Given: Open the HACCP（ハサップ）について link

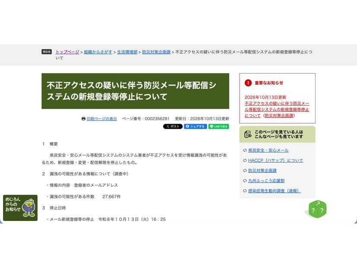Looking at the screenshot, I should point(275,160).
